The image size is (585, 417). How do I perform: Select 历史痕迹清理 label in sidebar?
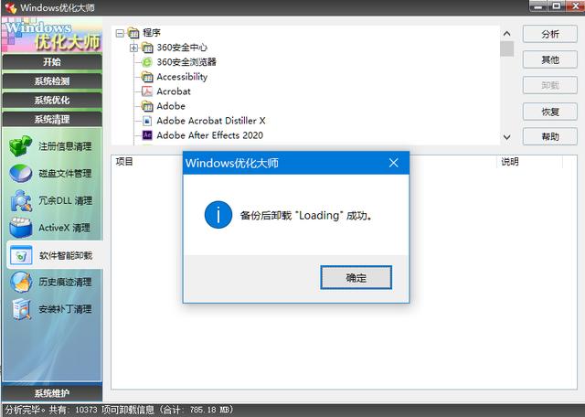[65, 282]
